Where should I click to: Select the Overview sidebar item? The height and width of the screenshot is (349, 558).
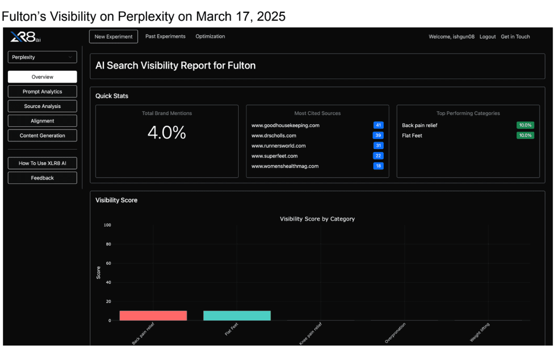click(x=42, y=76)
